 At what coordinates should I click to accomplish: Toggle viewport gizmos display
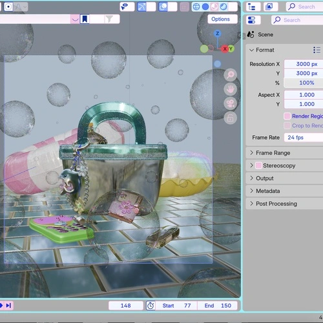tap(141, 7)
